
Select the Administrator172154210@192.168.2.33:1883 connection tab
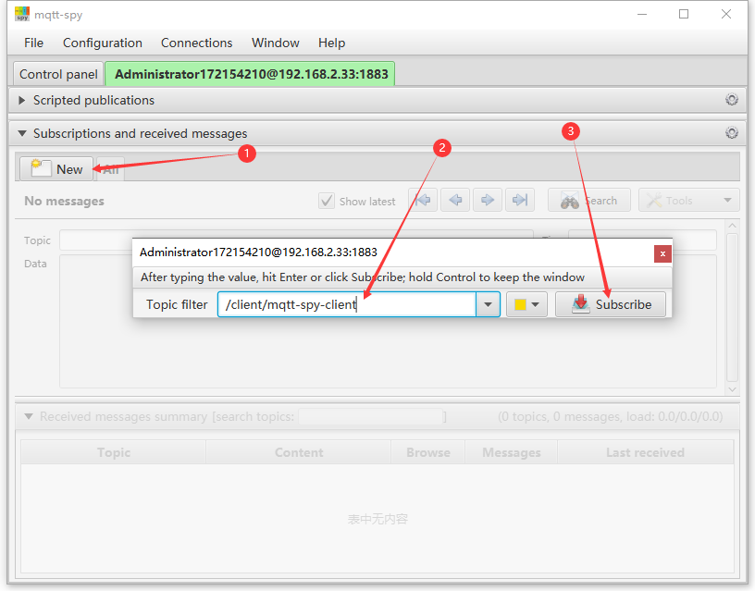click(x=251, y=74)
